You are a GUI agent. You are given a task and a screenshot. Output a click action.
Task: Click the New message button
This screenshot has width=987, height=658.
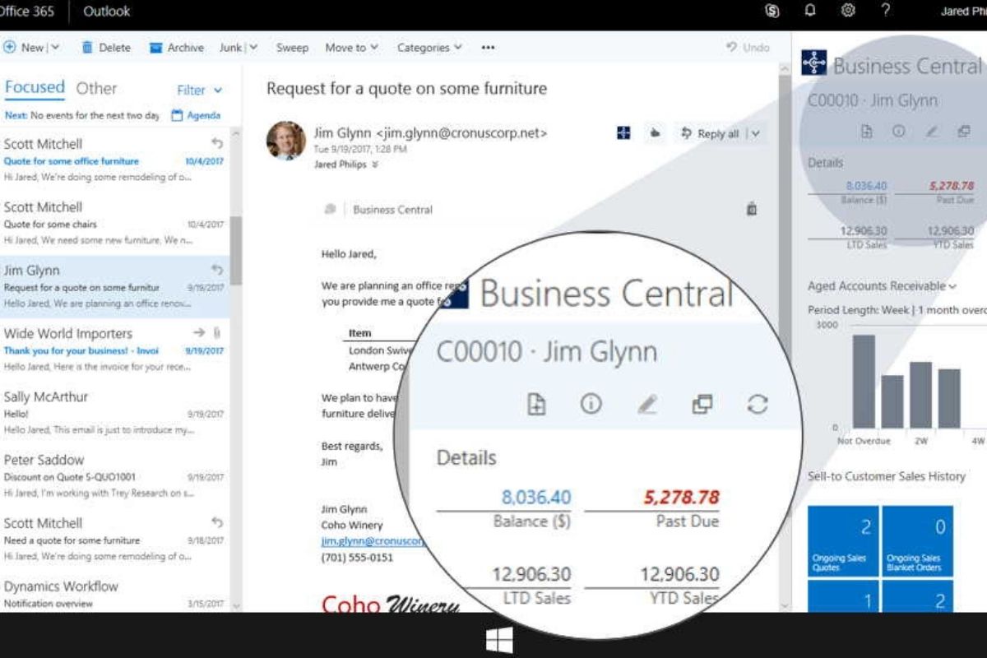point(24,48)
